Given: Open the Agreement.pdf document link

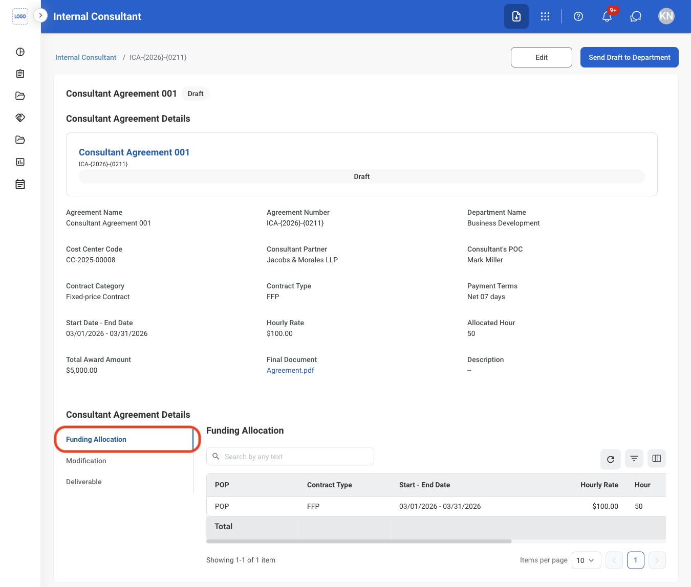Looking at the screenshot, I should point(290,370).
